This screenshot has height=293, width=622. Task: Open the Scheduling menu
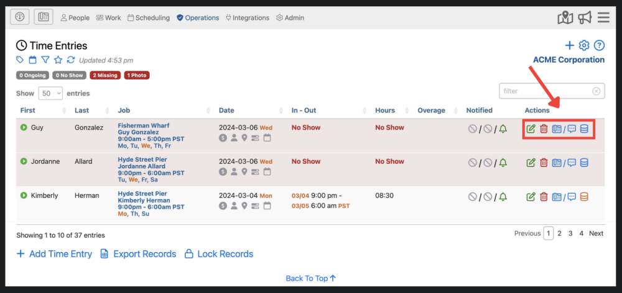point(149,18)
